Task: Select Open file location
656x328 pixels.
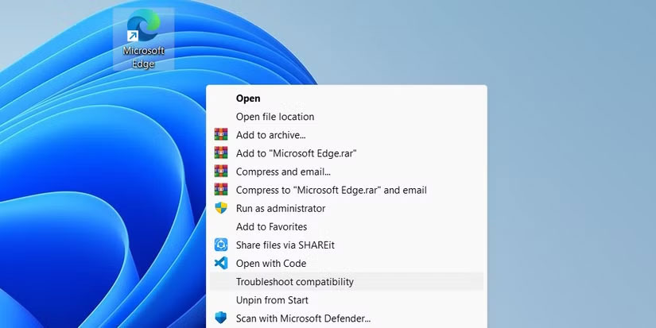Action: coord(275,117)
